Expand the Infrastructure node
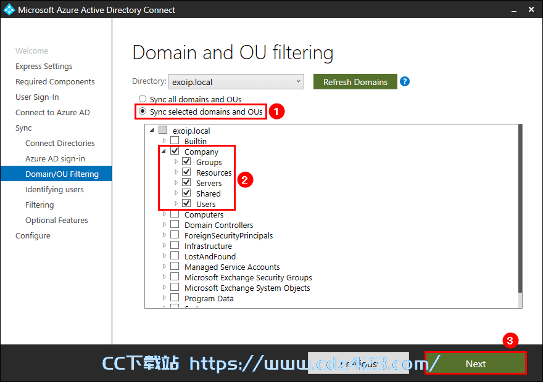 164,245
